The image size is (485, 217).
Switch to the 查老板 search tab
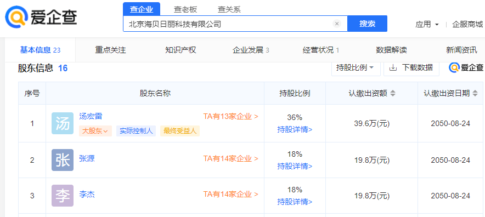185,9
